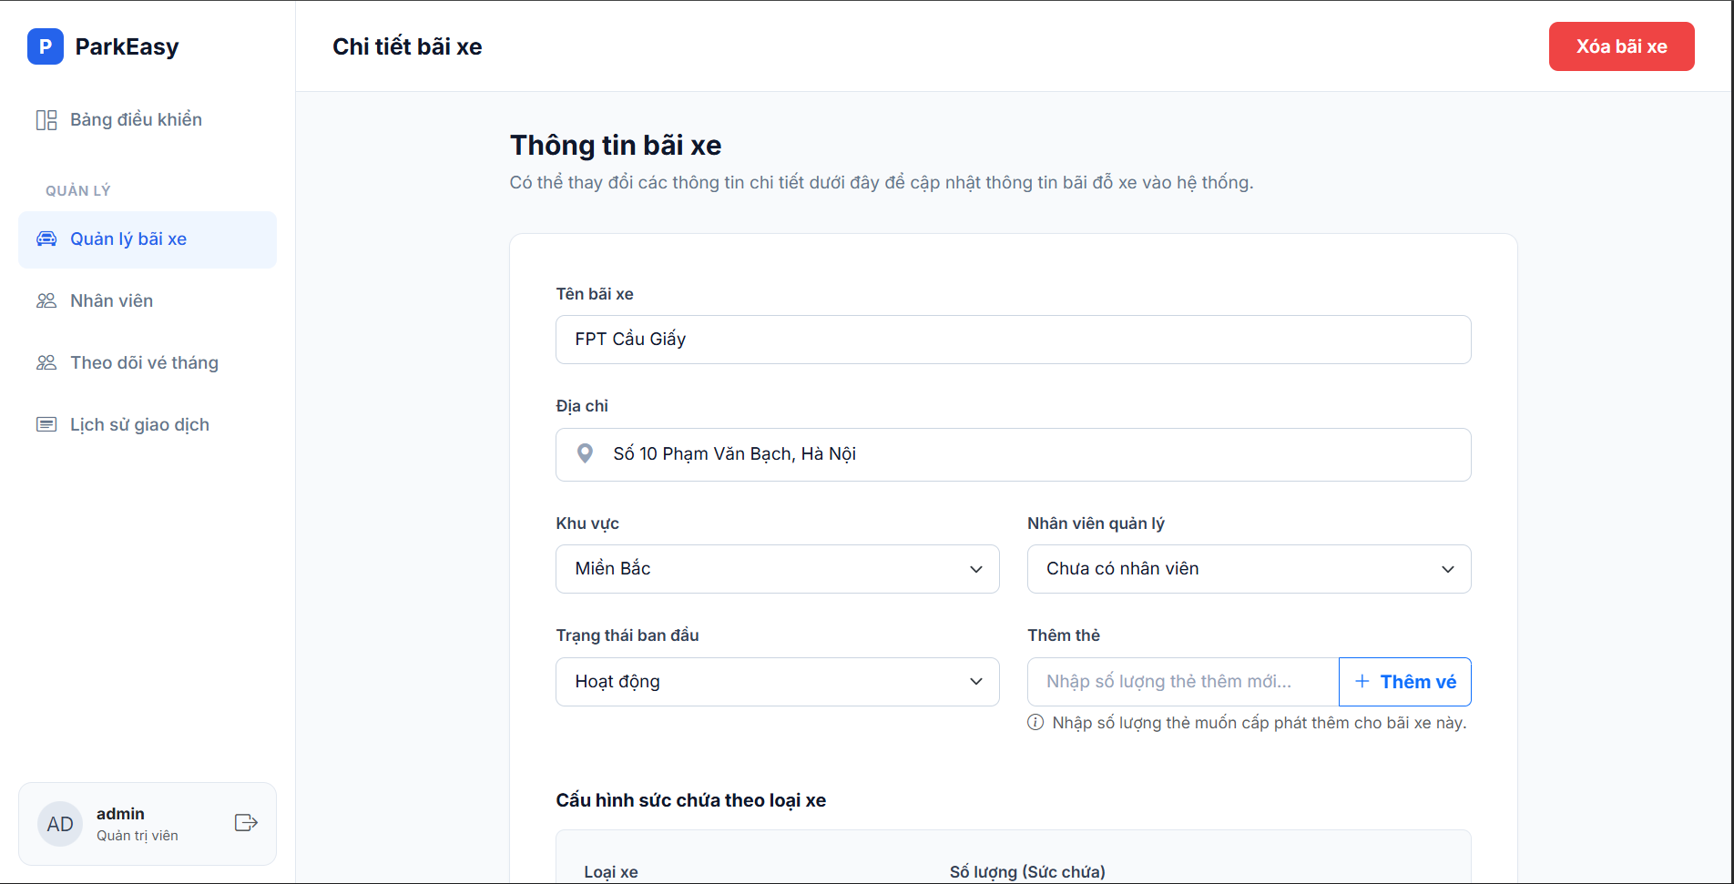Image resolution: width=1734 pixels, height=884 pixels.
Task: Click the icon next to Theo dõi vé tháng
Action: (46, 362)
